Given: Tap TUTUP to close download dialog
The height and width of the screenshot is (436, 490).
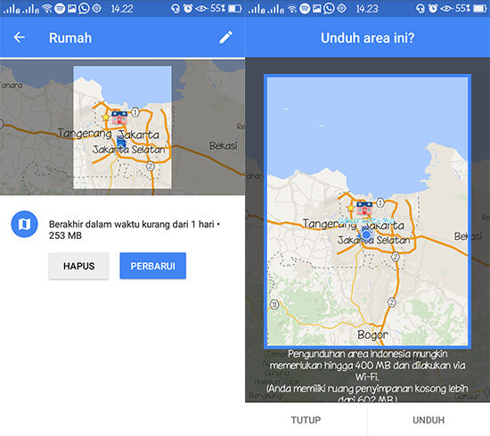Looking at the screenshot, I should click(x=306, y=420).
